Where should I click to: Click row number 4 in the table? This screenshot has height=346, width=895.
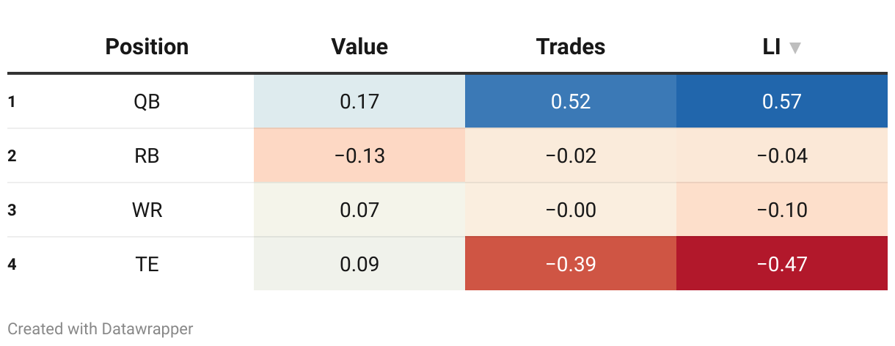click(12, 264)
